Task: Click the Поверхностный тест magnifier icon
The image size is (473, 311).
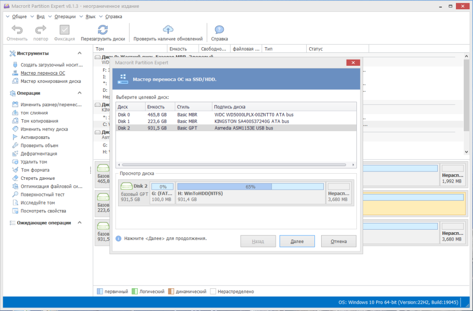Action: (15, 194)
